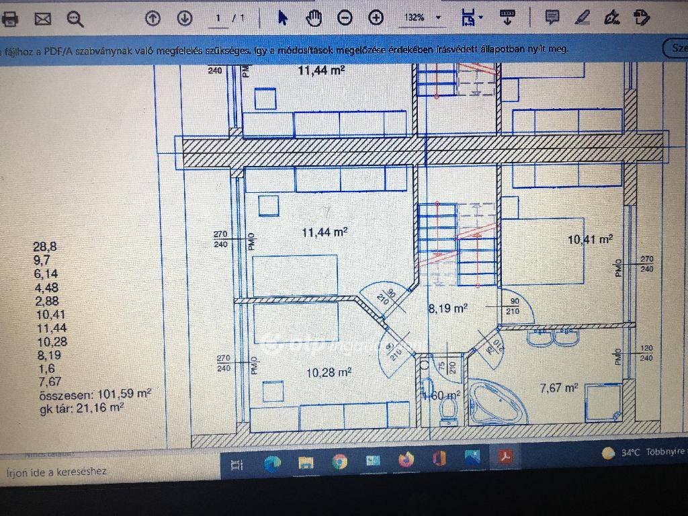Choose the selection arrow tool
Image resolution: width=688 pixels, height=516 pixels.
tap(283, 18)
